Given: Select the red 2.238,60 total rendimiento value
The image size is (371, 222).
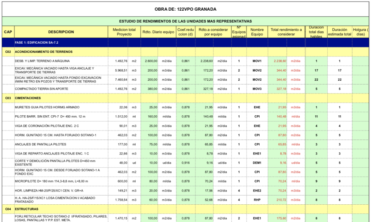Looking at the screenshot, I should point(280,61).
